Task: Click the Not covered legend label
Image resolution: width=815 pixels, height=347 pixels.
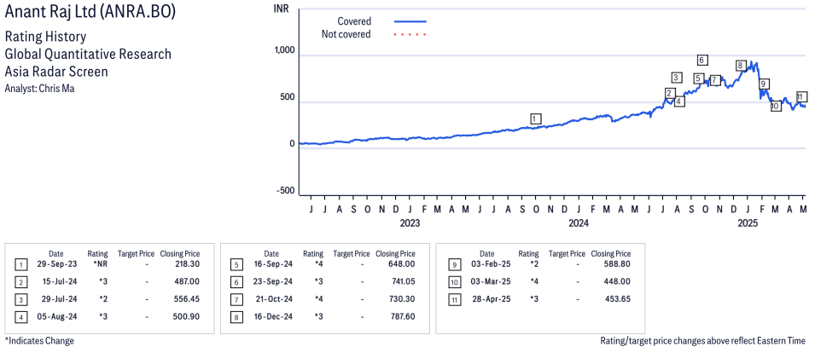Action: [x=346, y=34]
